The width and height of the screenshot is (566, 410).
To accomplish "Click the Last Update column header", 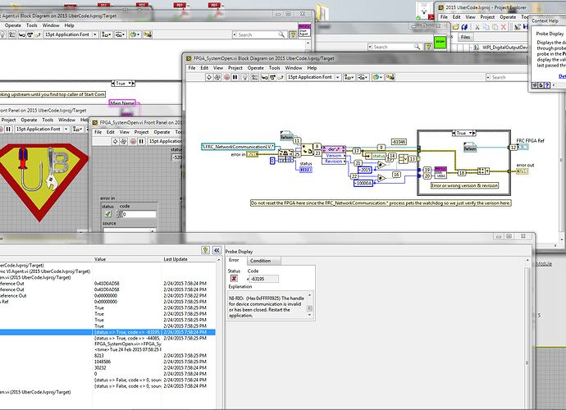I will click(189, 259).
